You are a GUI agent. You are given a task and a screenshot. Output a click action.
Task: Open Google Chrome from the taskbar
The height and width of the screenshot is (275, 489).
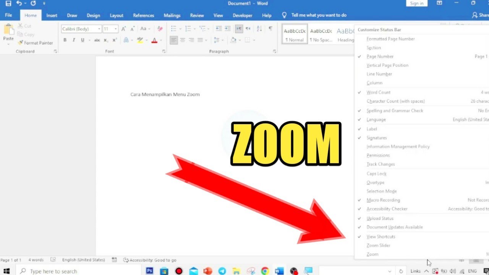pos(265,271)
